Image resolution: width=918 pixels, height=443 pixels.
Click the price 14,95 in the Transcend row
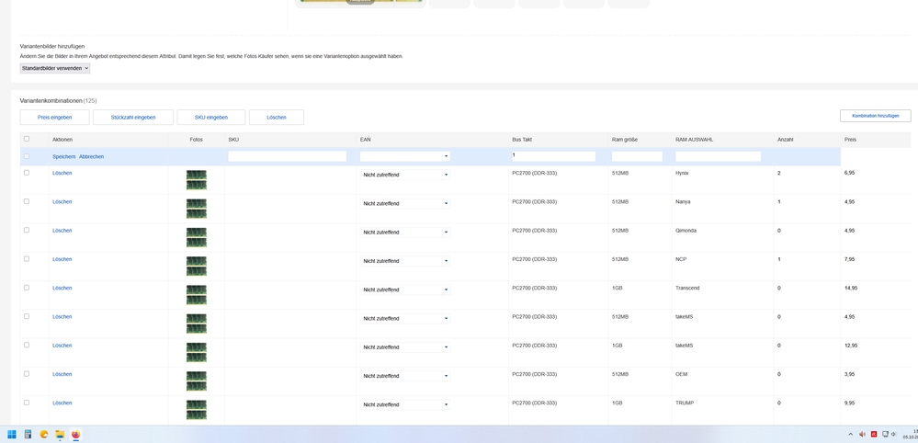click(x=851, y=288)
